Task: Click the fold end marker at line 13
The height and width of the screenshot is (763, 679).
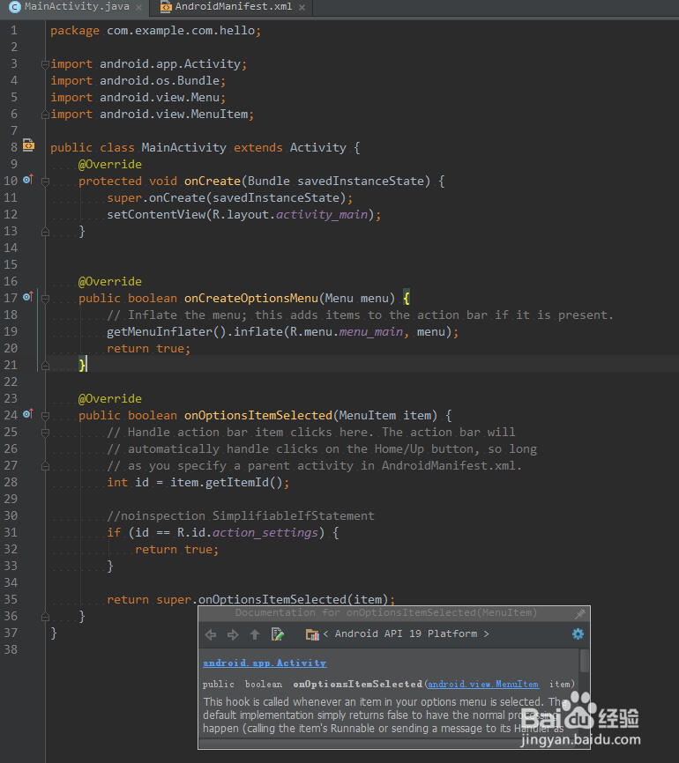Action: (x=45, y=232)
